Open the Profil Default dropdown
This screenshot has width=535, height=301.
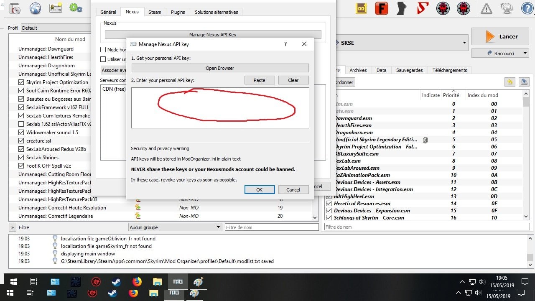click(56, 28)
